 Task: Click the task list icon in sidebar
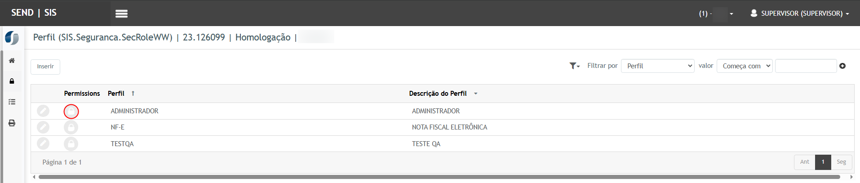click(12, 102)
